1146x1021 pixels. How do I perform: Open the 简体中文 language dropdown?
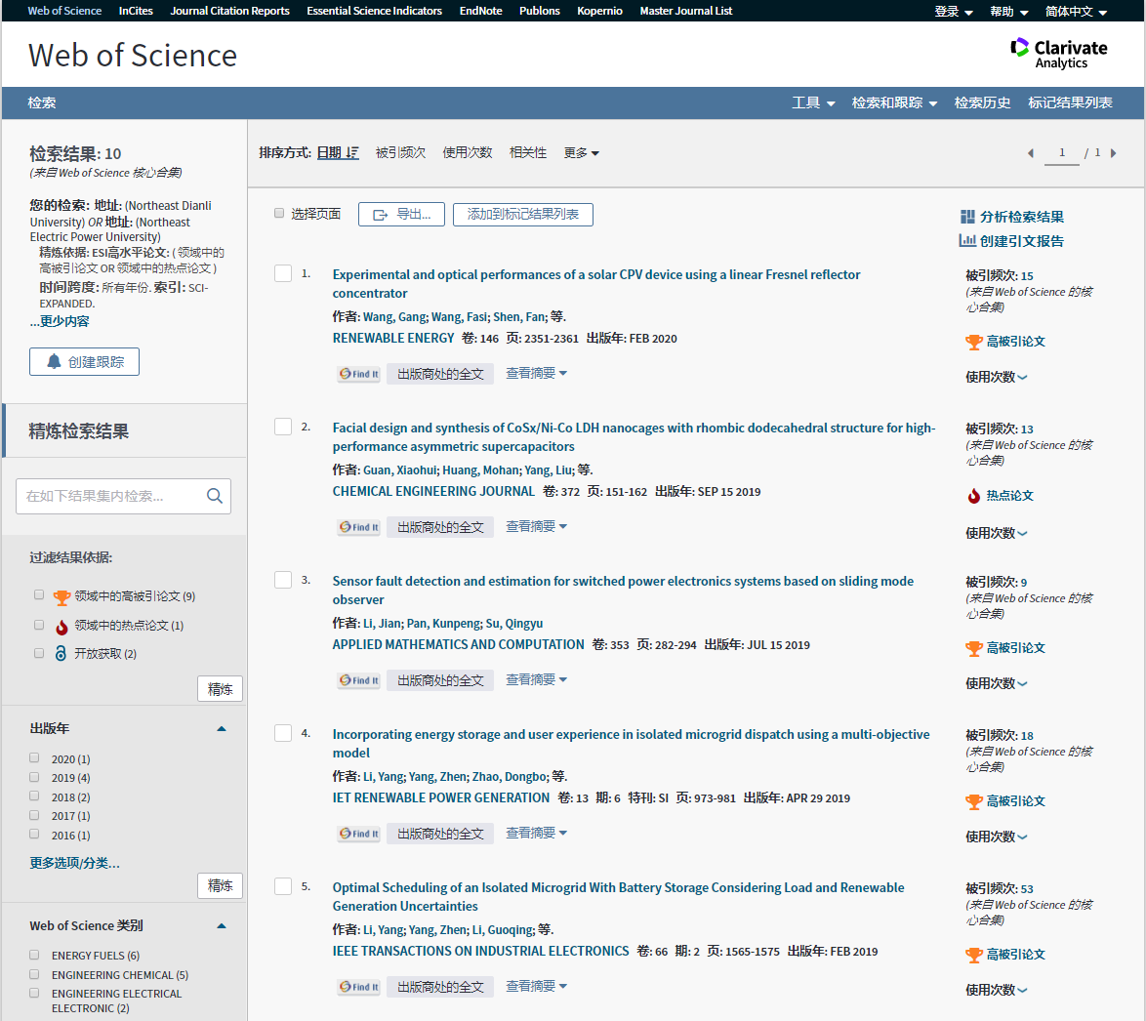point(1076,11)
